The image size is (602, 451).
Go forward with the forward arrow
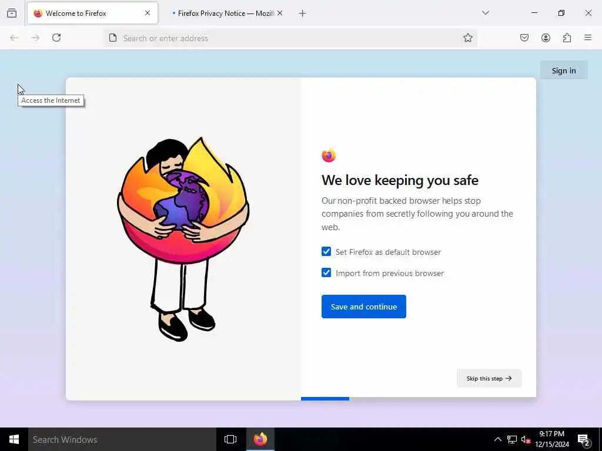click(x=35, y=38)
